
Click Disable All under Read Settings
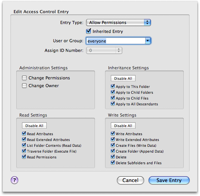[x=34, y=126]
